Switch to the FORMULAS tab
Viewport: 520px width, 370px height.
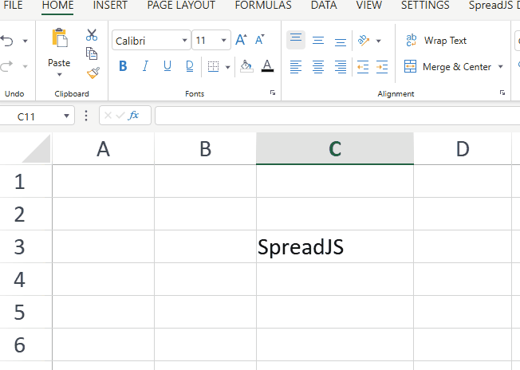(263, 6)
